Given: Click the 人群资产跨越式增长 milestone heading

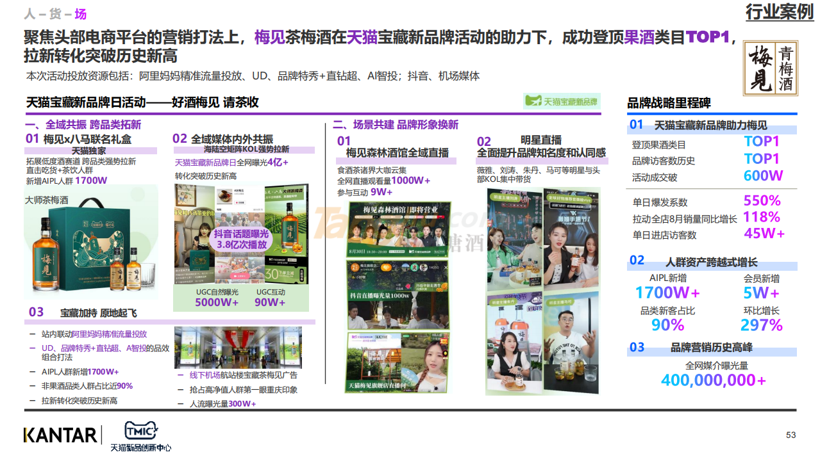Looking at the screenshot, I should click(712, 262).
